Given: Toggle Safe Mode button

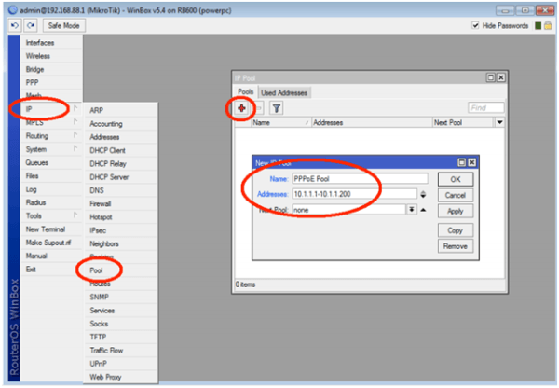Looking at the screenshot, I should pos(63,25).
